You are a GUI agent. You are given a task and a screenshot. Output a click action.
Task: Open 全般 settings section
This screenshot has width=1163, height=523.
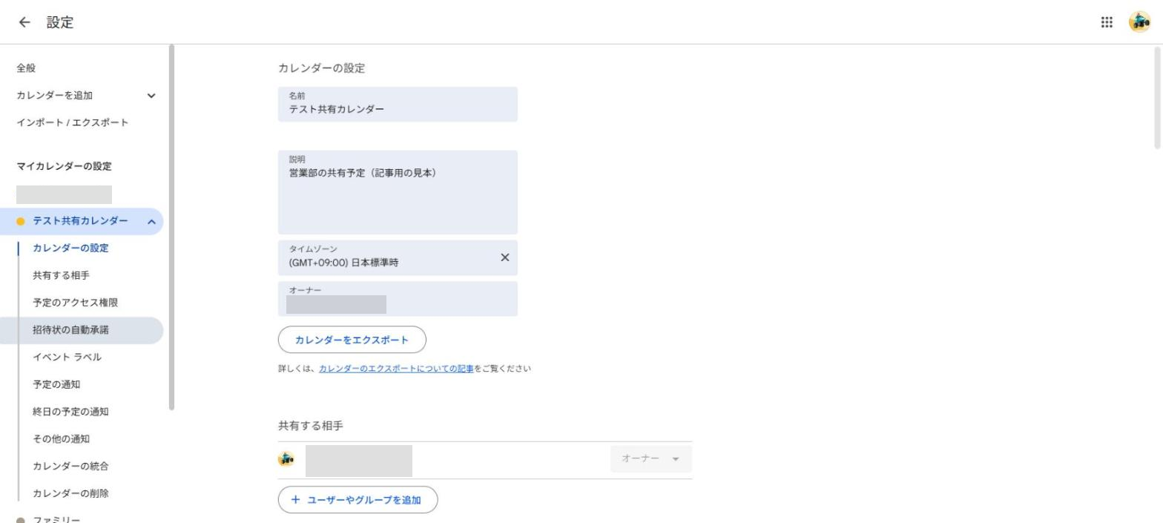tap(26, 68)
